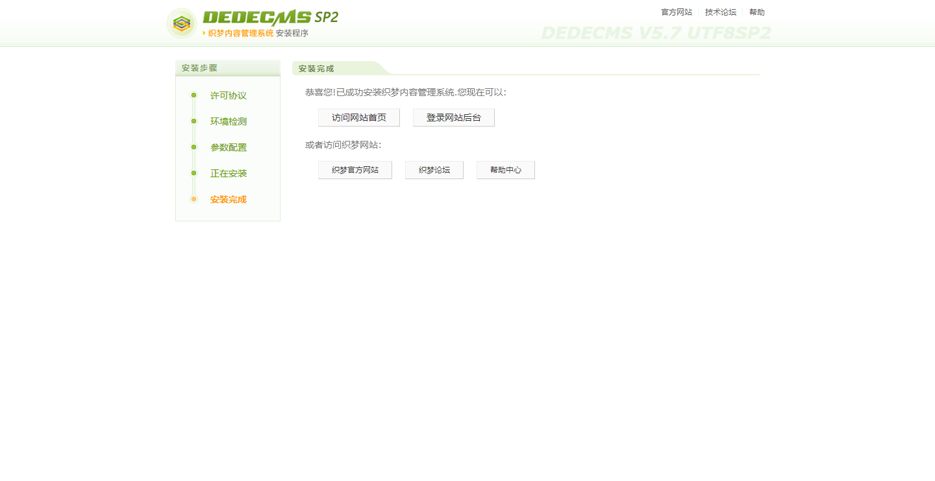This screenshot has height=481, width=935.
Task: Click the bullet beside 许可协议
Action: pyautogui.click(x=193, y=95)
